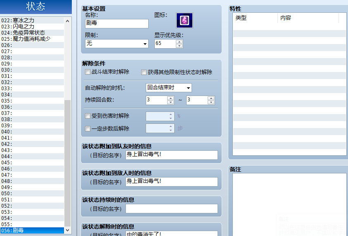Select state 025:魔力值消耗减少 in list
The height and width of the screenshot is (236, 348).
pos(32,39)
